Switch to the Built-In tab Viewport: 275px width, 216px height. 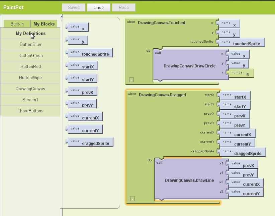17,24
